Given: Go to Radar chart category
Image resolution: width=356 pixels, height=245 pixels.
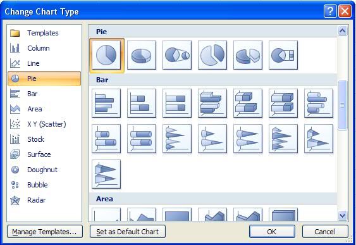Looking at the screenshot, I should [44, 200].
